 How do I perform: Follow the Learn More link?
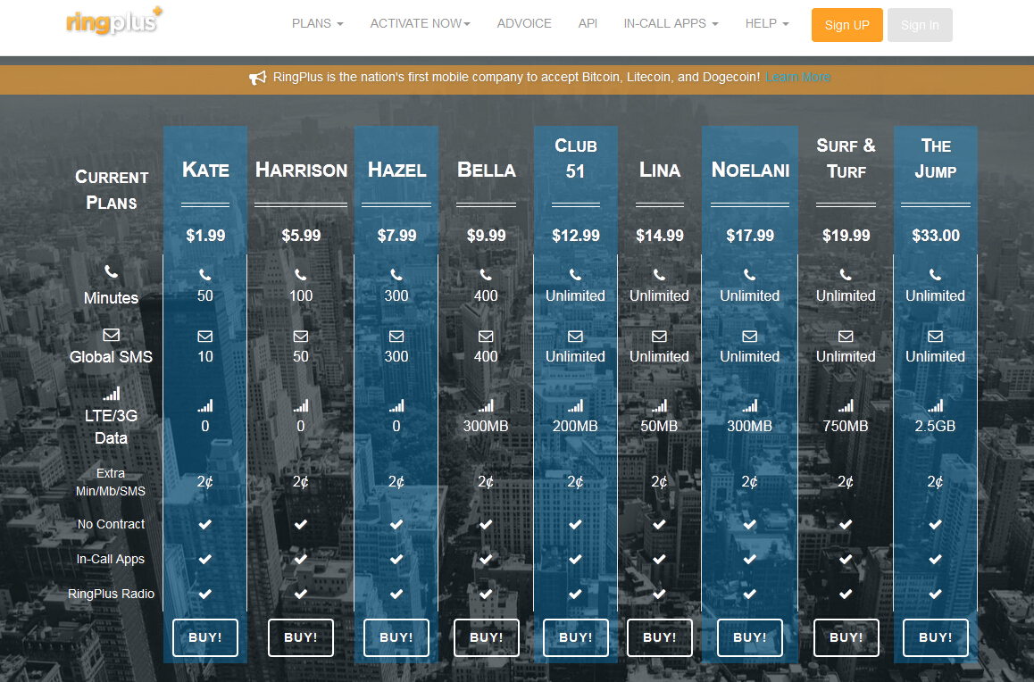(797, 78)
